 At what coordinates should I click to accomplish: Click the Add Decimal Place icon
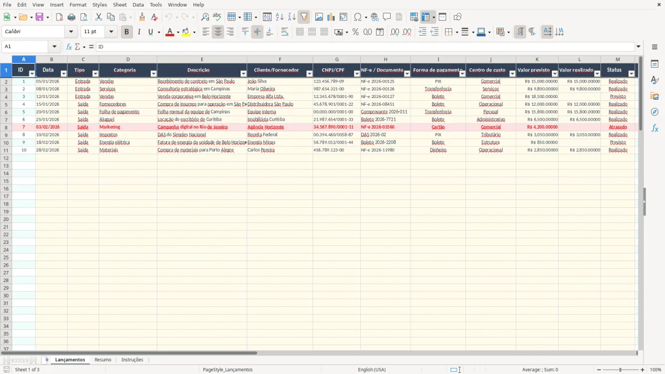click(x=395, y=32)
